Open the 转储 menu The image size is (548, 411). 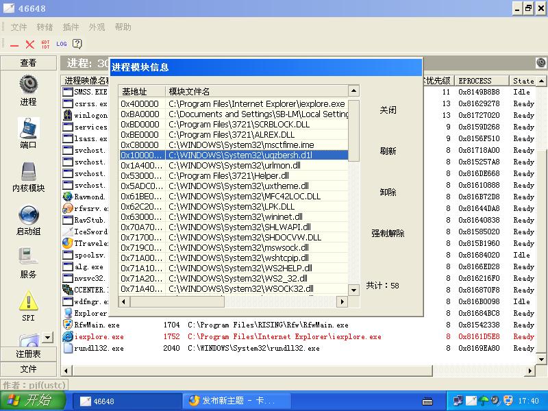pos(45,27)
